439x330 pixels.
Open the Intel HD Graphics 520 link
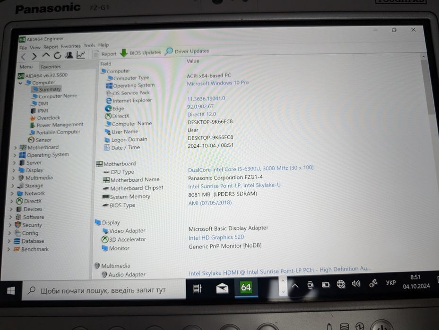[x=216, y=237]
